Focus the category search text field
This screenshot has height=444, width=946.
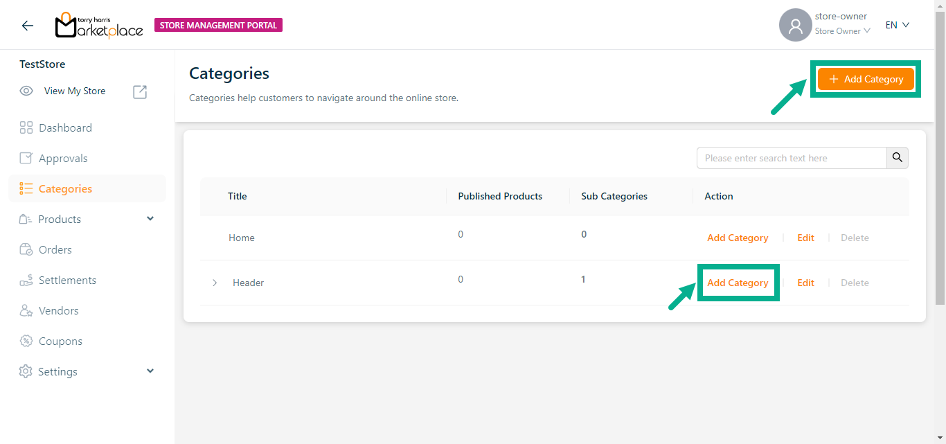coord(791,158)
